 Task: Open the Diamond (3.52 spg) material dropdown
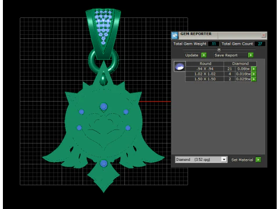click(x=201, y=160)
